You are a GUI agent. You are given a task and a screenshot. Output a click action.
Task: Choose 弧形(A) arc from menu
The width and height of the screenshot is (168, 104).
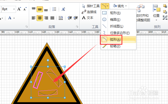pos(119,40)
